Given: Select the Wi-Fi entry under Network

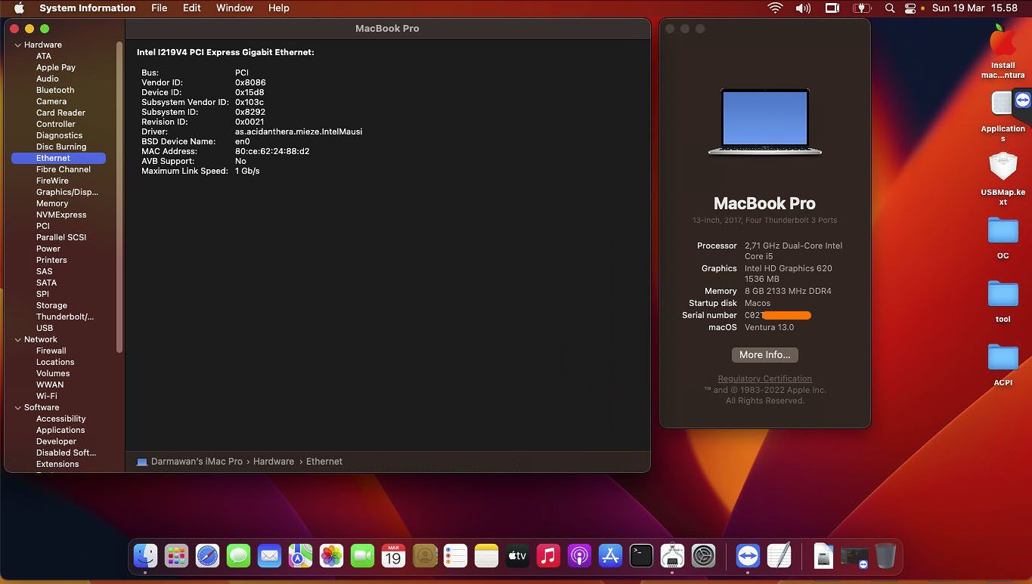Looking at the screenshot, I should [x=47, y=396].
